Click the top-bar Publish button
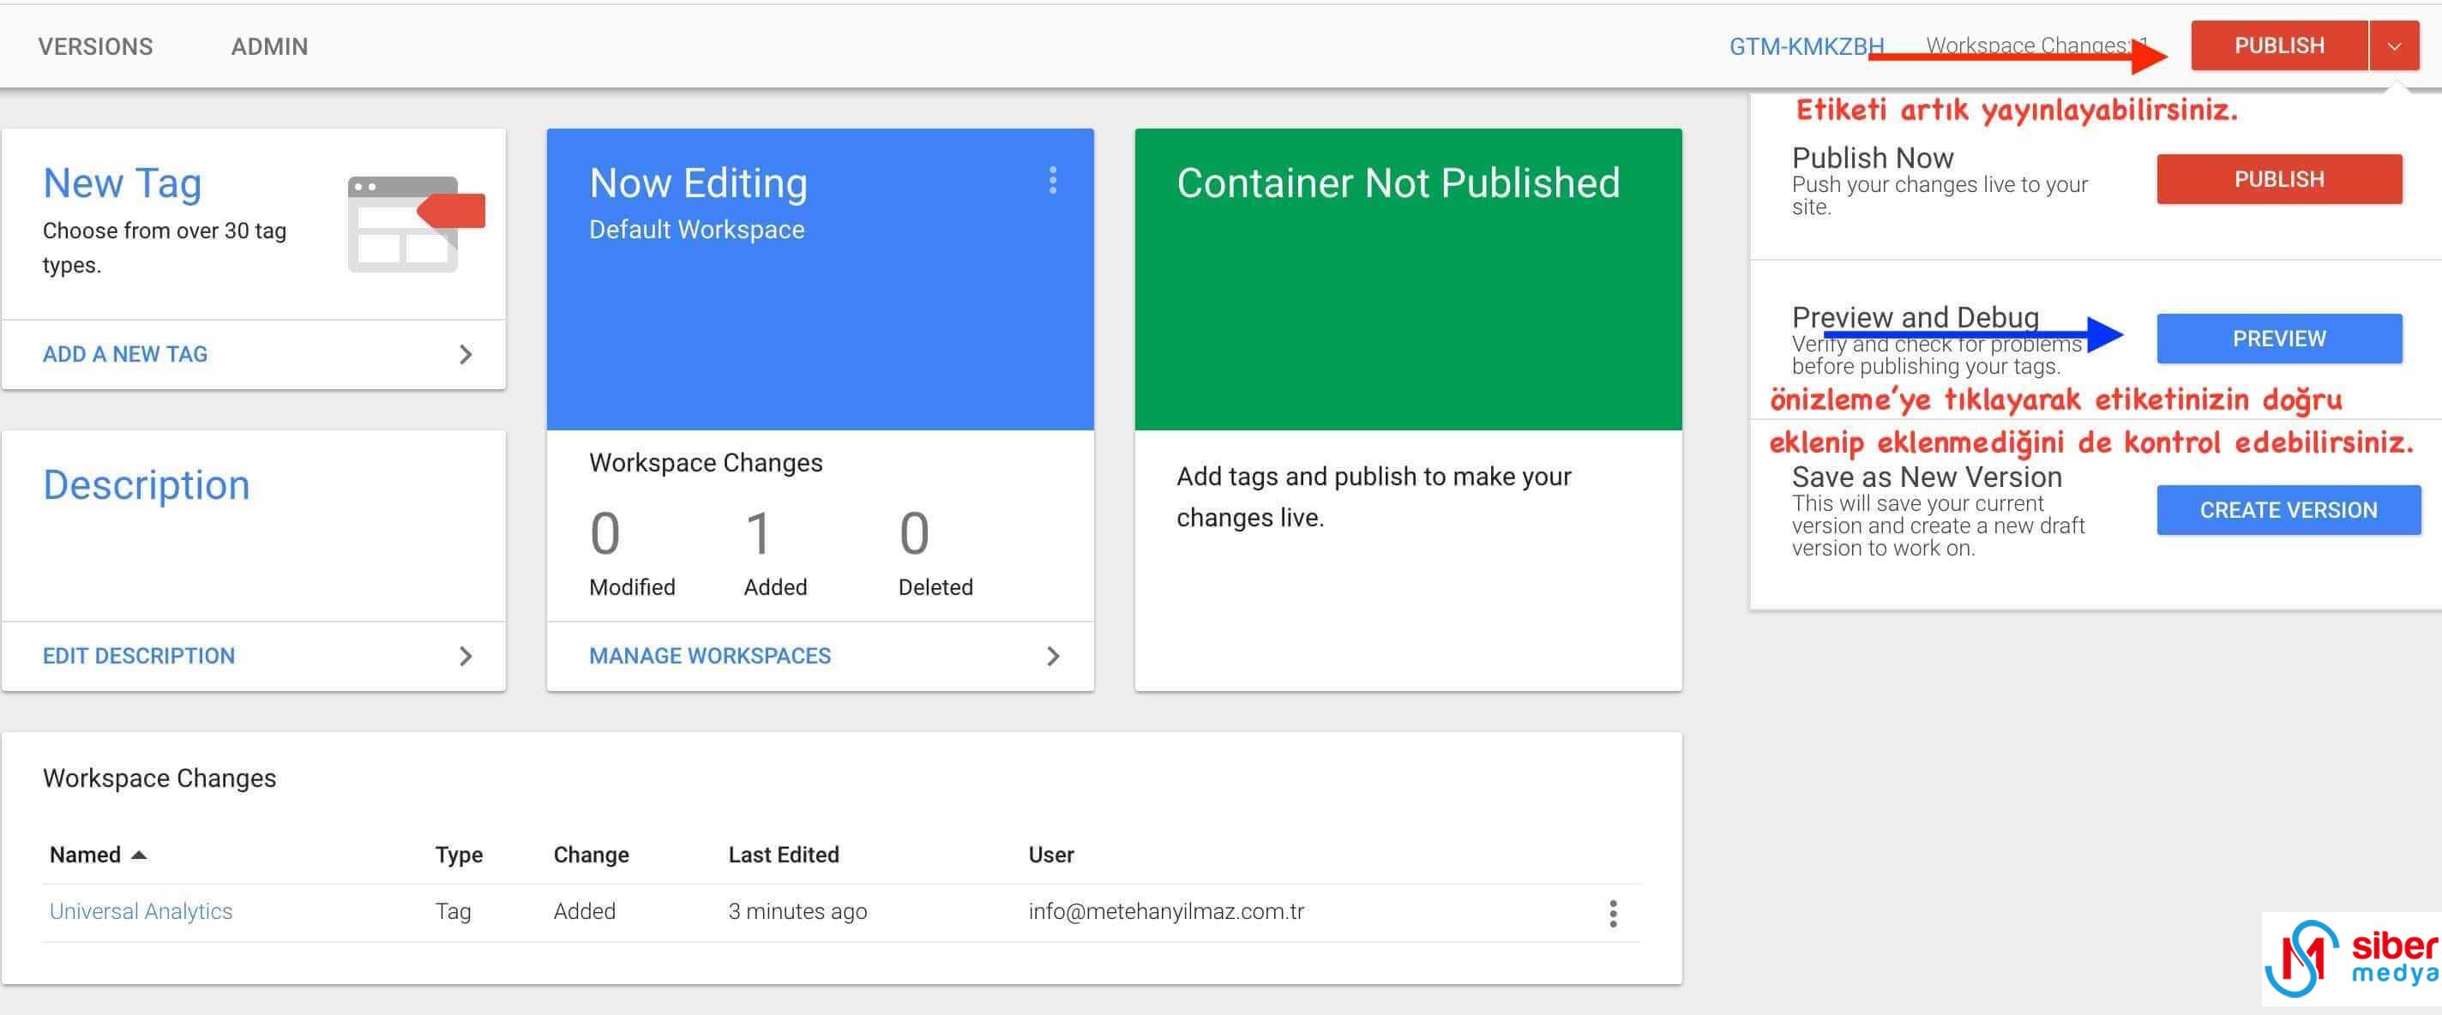2442x1015 pixels. pyautogui.click(x=2279, y=45)
